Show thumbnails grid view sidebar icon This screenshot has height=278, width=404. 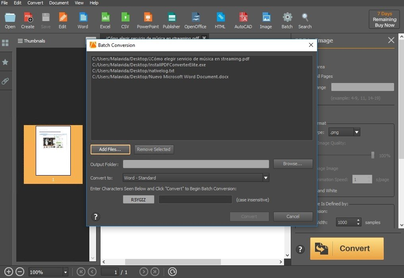[x=5, y=43]
